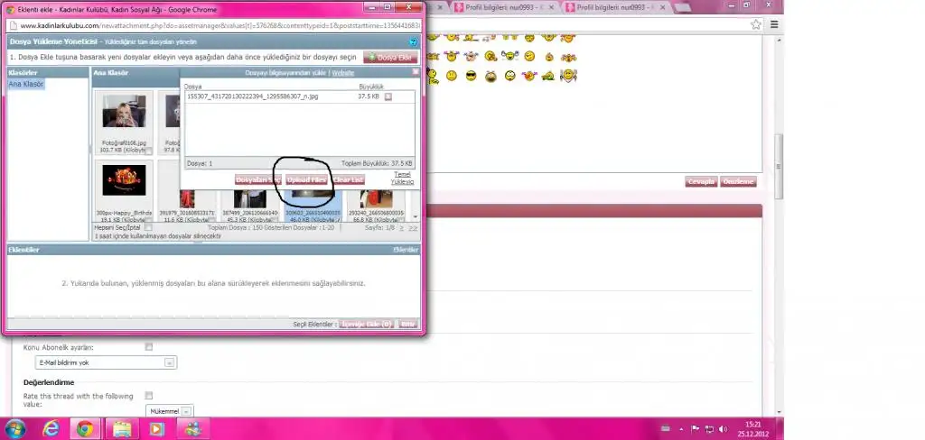Open Google Chrome from the taskbar
This screenshot has height=440, width=925.
point(85,429)
